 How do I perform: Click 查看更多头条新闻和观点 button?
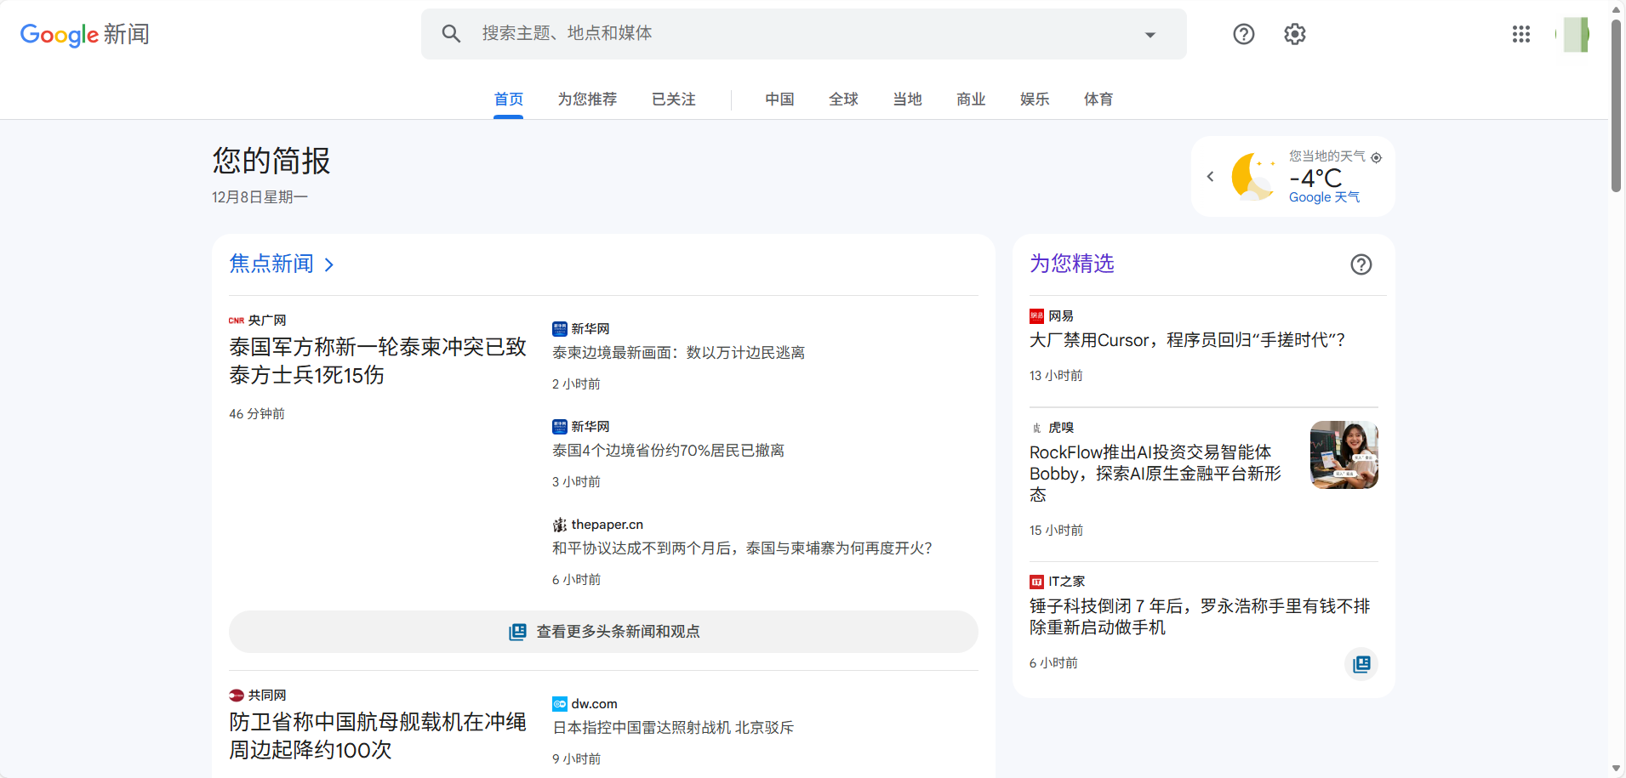603,632
